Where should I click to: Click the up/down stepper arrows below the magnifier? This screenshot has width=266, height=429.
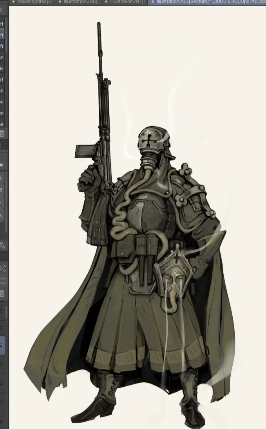click(x=4, y=269)
